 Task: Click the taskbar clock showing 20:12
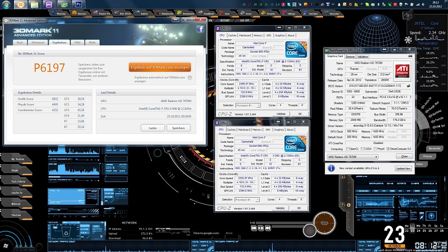pos(436,4)
